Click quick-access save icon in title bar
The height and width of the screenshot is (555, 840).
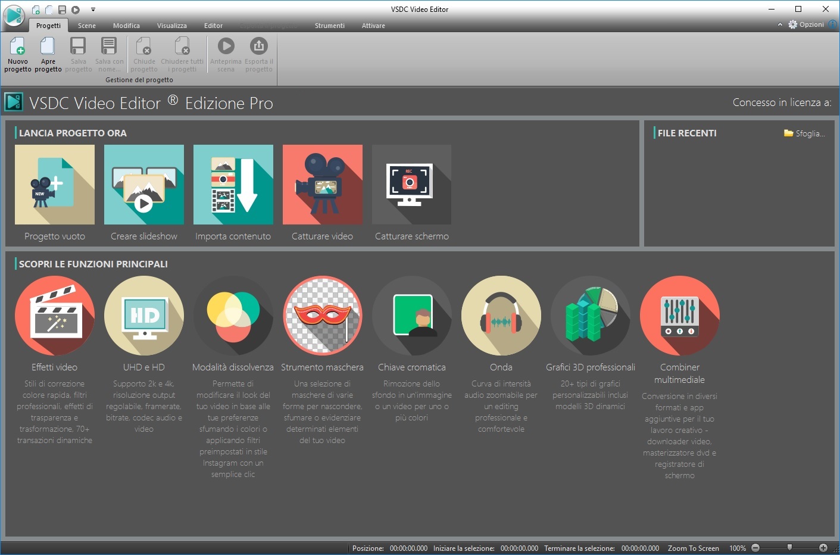[x=62, y=10]
